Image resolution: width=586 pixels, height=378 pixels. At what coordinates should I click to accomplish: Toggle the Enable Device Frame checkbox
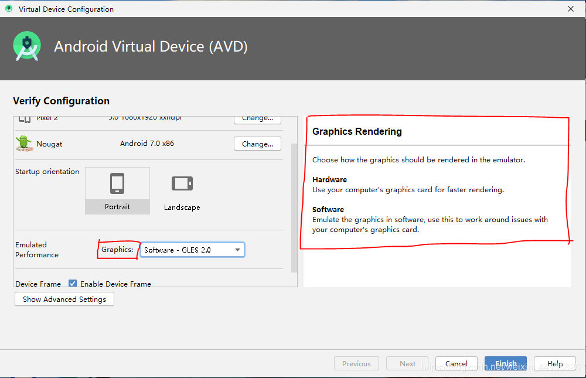[x=73, y=283]
